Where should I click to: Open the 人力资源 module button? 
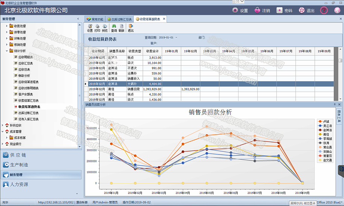(15, 184)
